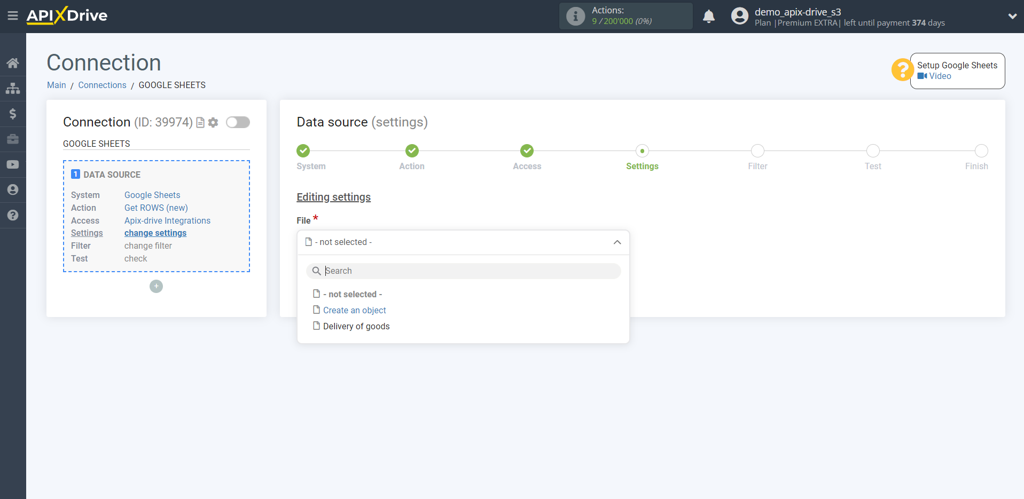Go to Connections breadcrumb
This screenshot has height=499, width=1024.
click(102, 85)
